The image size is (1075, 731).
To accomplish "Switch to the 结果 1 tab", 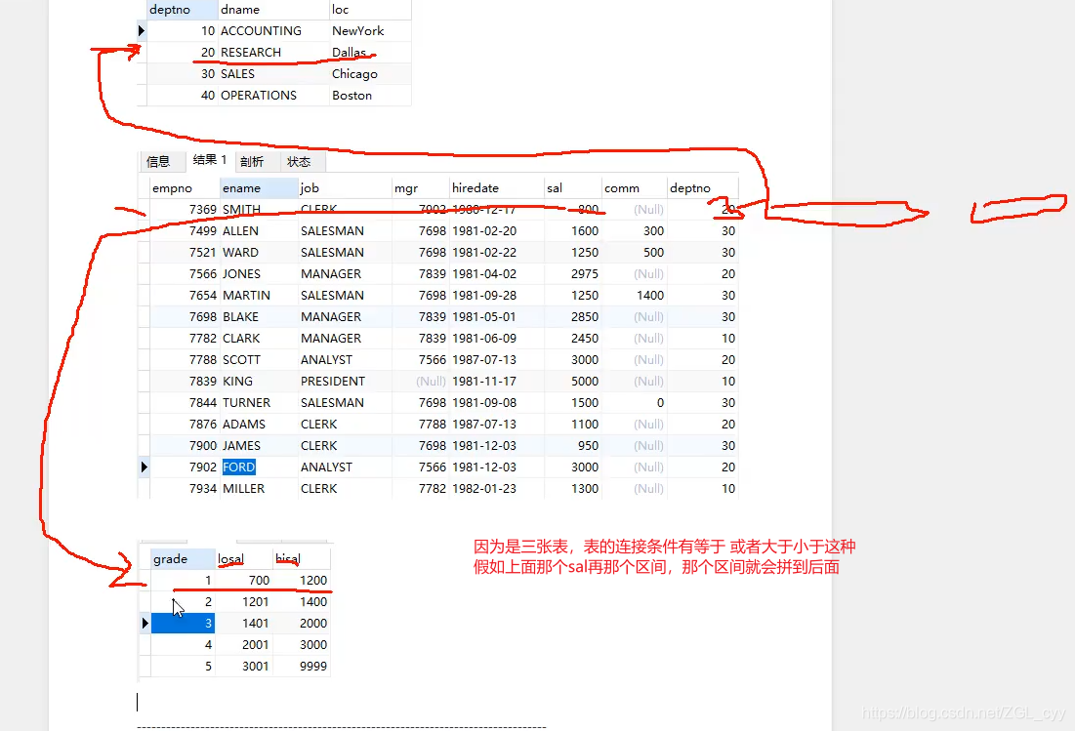I will click(210, 160).
